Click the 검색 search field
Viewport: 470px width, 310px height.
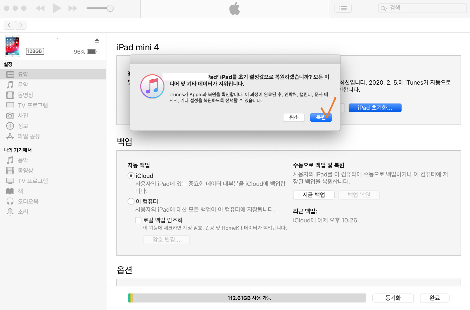click(x=422, y=8)
